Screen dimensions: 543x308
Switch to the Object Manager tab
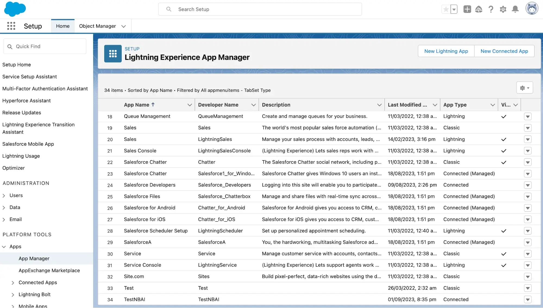coord(98,26)
